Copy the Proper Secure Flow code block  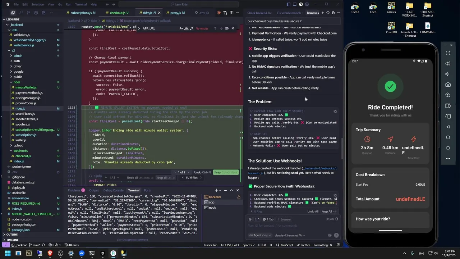335,195
